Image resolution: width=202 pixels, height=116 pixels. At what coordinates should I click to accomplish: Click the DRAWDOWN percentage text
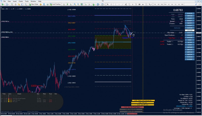[x=184, y=106]
